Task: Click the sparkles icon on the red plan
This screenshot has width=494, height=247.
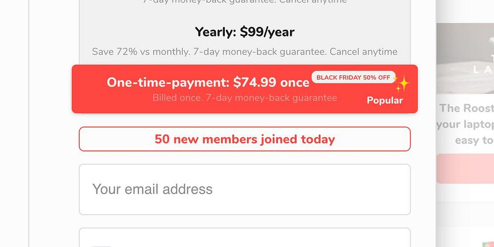Action: pyautogui.click(x=402, y=84)
